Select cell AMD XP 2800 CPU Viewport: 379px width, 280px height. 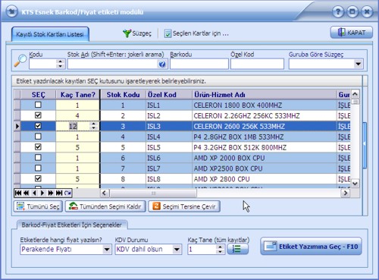(x=264, y=179)
